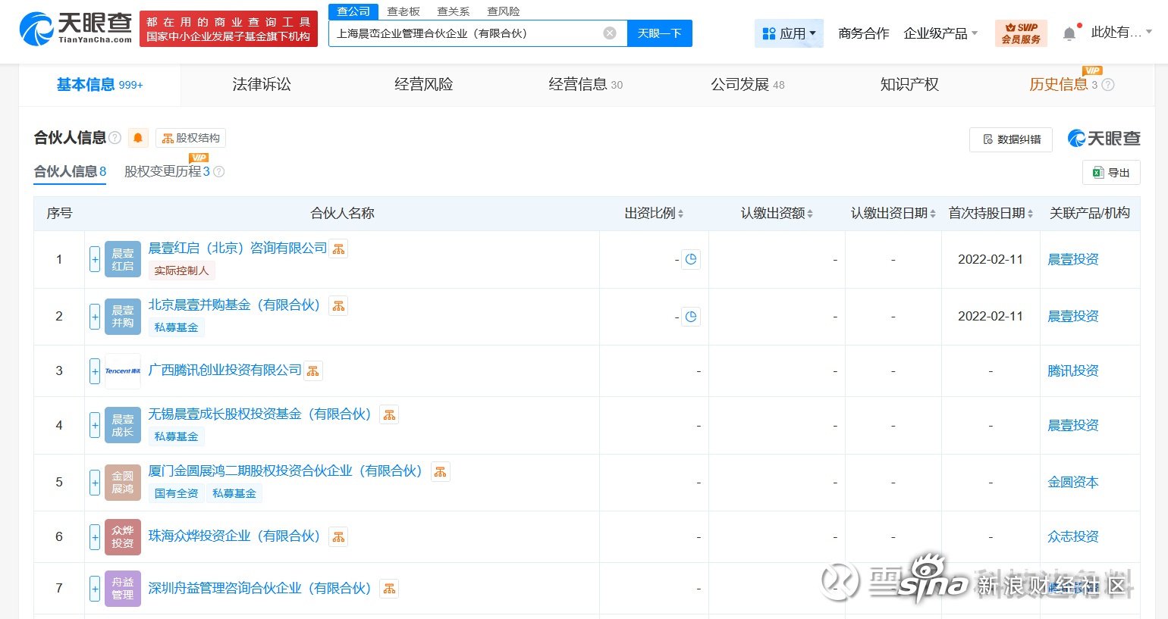Click the Tencent logo thumbnail

123,371
